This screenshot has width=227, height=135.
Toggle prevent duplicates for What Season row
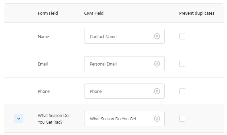pos(182,119)
